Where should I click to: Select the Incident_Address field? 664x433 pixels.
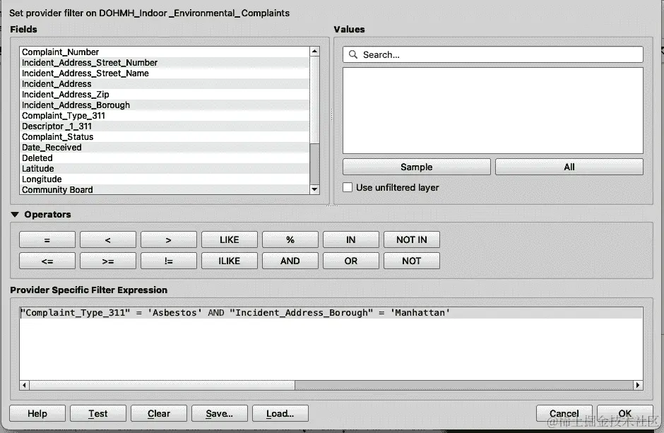pyautogui.click(x=165, y=83)
